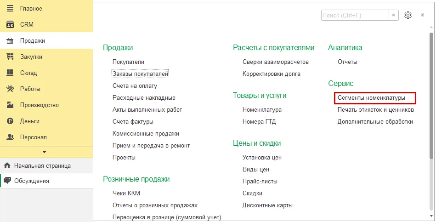436x222 pixels.
Task: Click the Цены и скидки heading
Action: pos(257,143)
